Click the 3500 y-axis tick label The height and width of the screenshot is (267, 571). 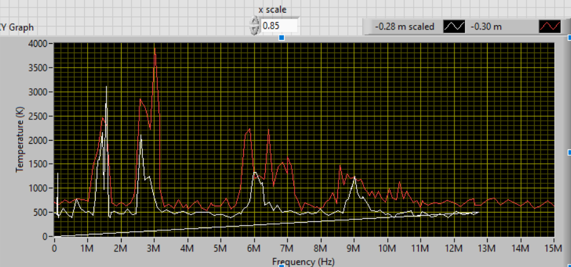(x=38, y=68)
